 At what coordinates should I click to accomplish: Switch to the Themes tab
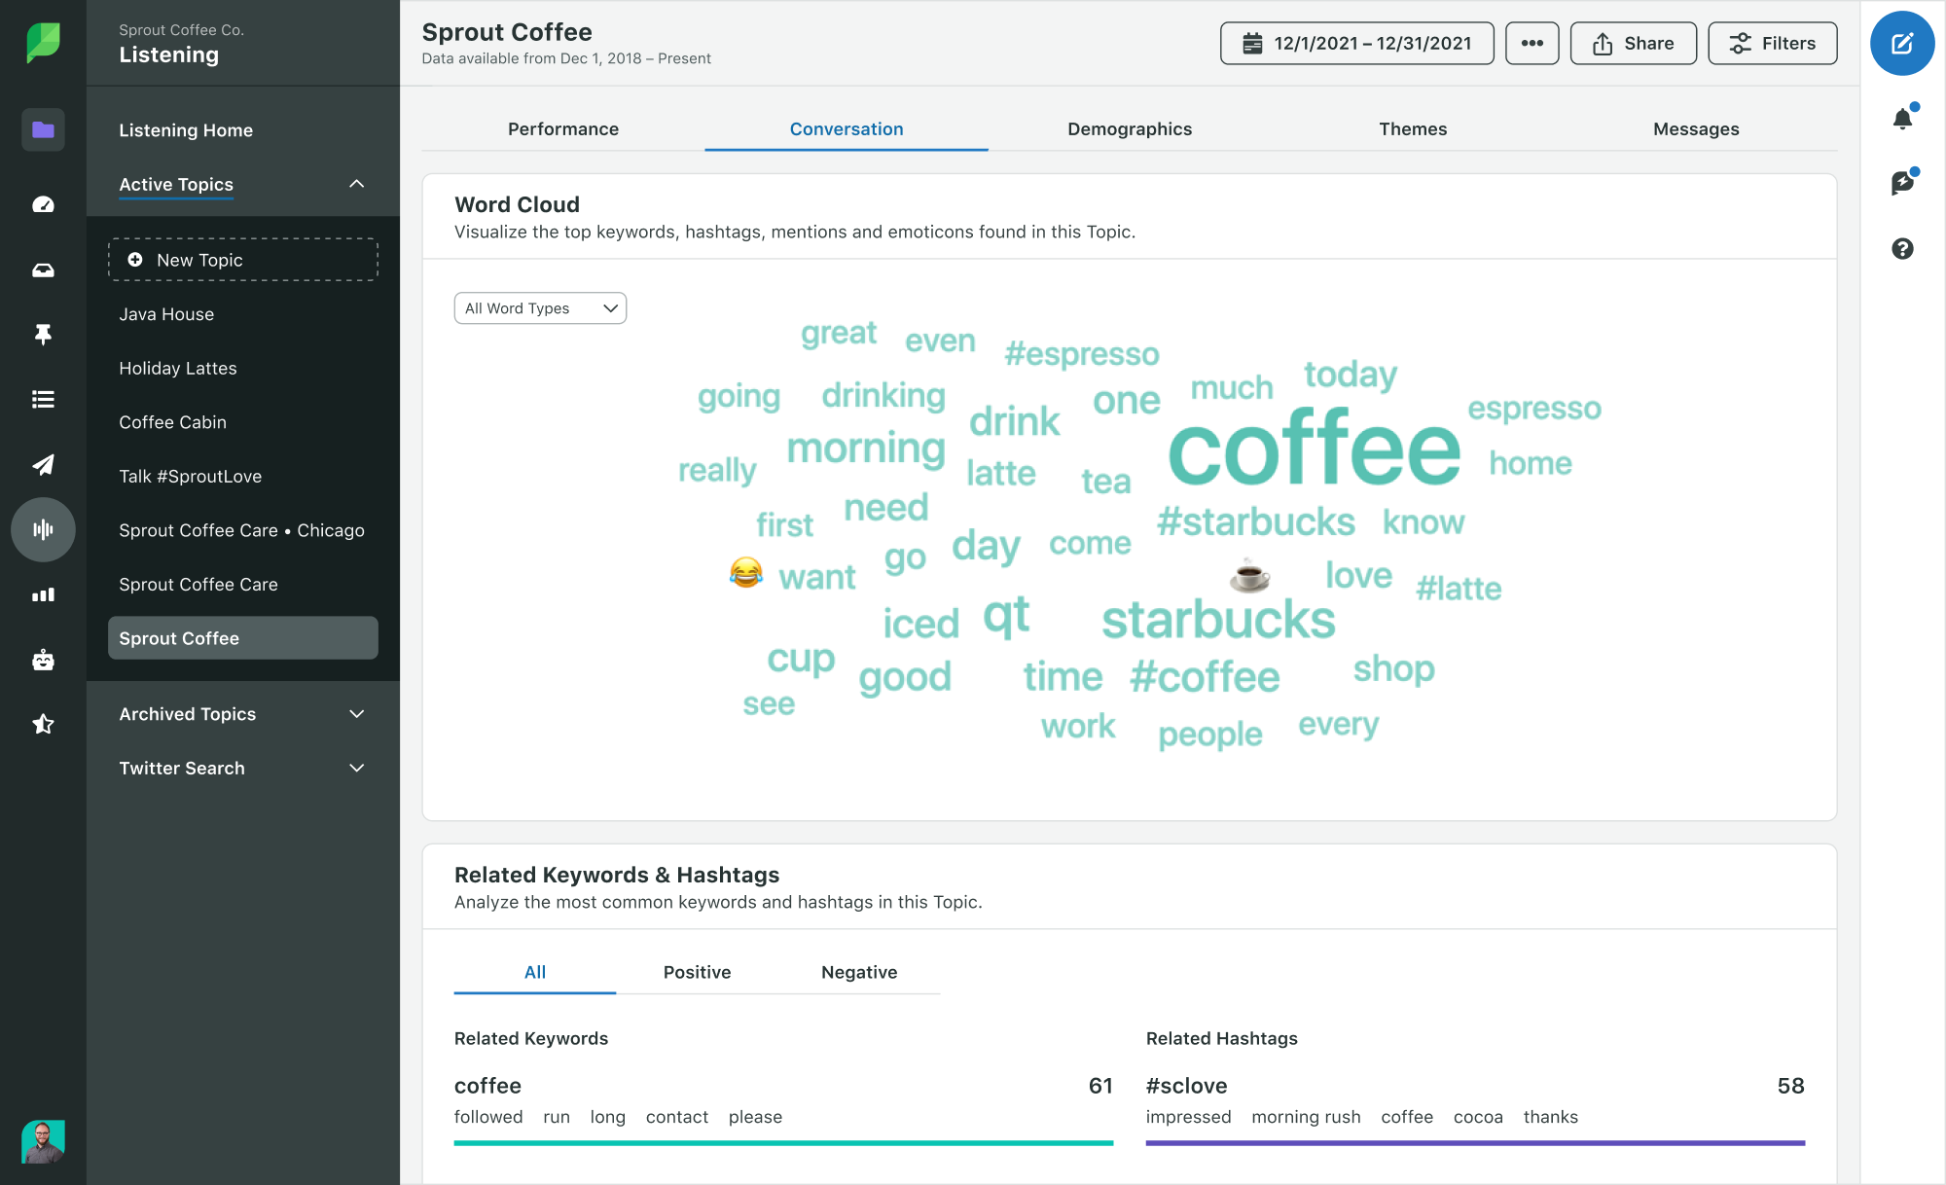1412,127
